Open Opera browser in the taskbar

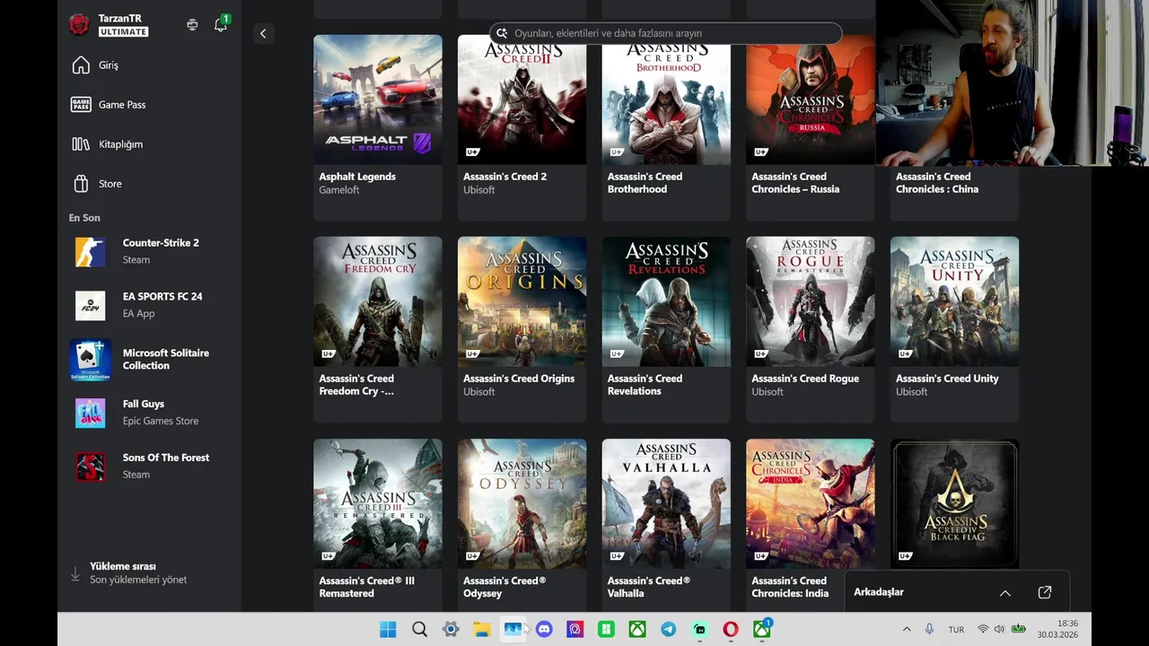731,630
